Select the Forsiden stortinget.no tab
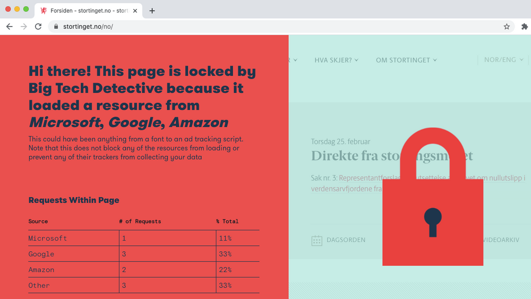The width and height of the screenshot is (531, 299). point(89,11)
